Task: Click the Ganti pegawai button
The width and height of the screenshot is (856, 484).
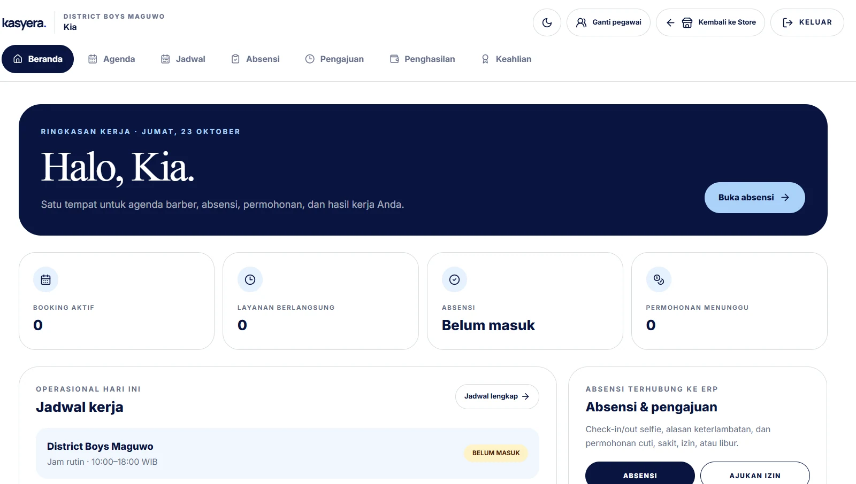Action: pos(608,22)
